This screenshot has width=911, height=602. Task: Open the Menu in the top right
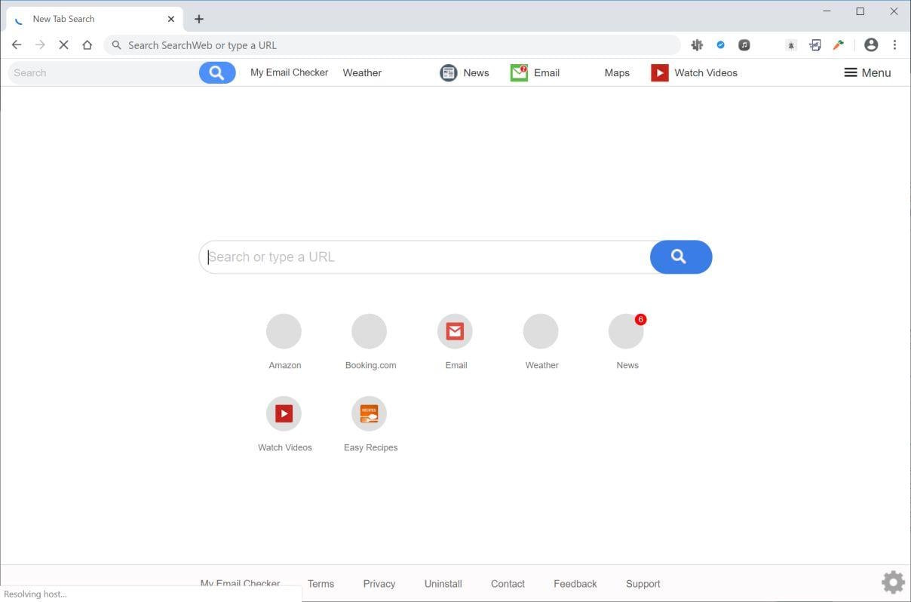click(x=867, y=72)
